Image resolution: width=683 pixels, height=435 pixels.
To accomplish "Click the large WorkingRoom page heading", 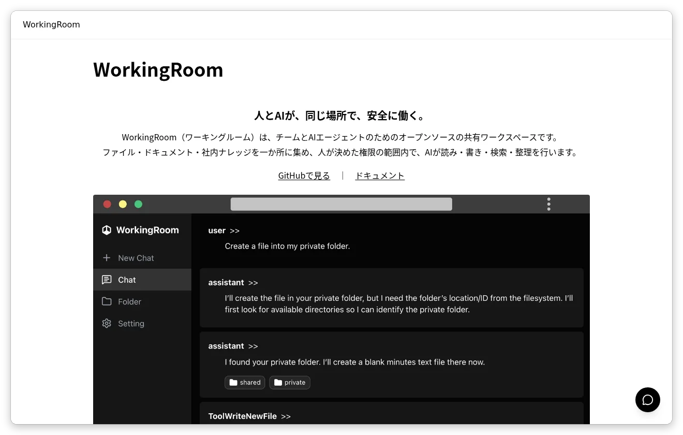I will [x=158, y=69].
